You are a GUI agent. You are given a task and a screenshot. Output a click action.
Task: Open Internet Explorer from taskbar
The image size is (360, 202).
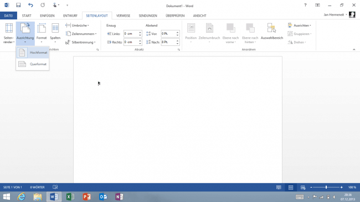coord(22,196)
